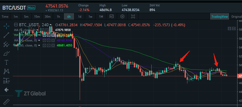Select the text annotation tool

[6, 62]
